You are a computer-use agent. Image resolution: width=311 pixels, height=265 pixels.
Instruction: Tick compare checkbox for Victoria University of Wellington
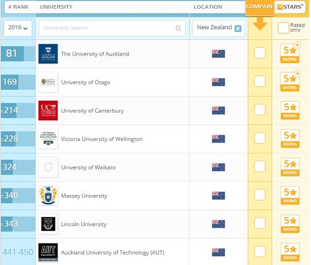click(260, 138)
